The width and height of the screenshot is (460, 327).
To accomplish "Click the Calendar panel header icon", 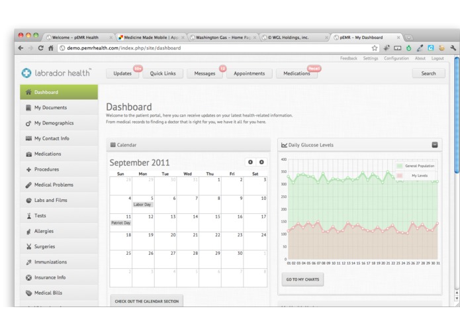I will [x=113, y=145].
